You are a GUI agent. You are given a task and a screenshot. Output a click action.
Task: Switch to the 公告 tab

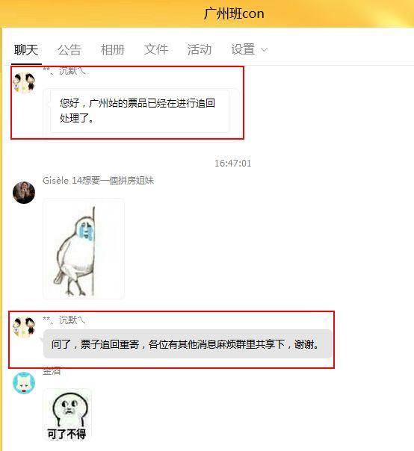click(x=69, y=50)
